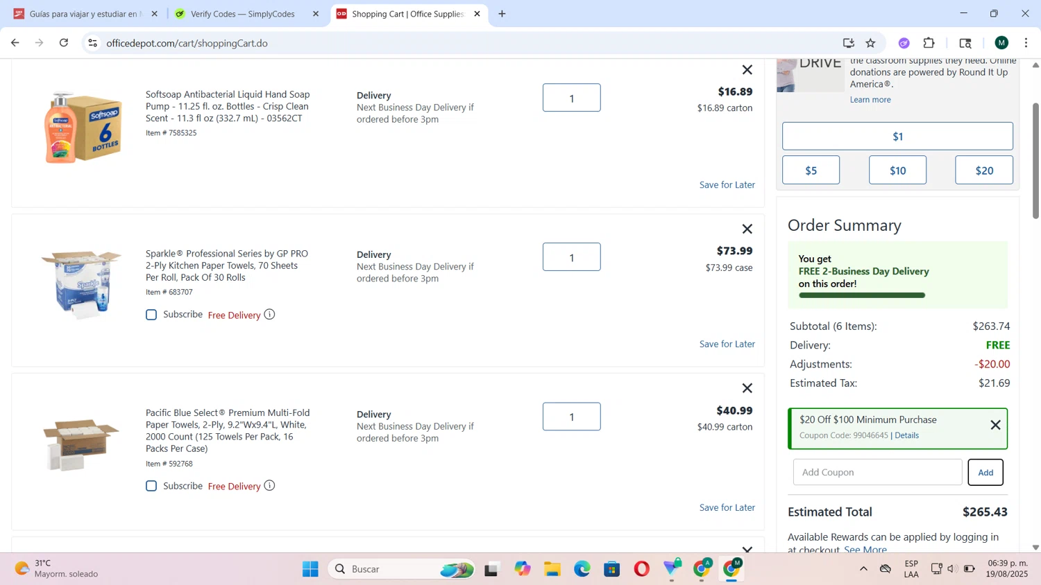The width and height of the screenshot is (1041, 585).
Task: Open File Explorer from taskbar
Action: [552, 569]
